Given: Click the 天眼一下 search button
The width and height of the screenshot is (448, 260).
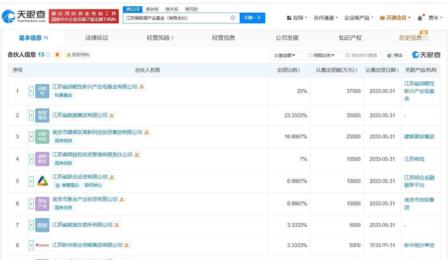Looking at the screenshot, I should pos(252,18).
